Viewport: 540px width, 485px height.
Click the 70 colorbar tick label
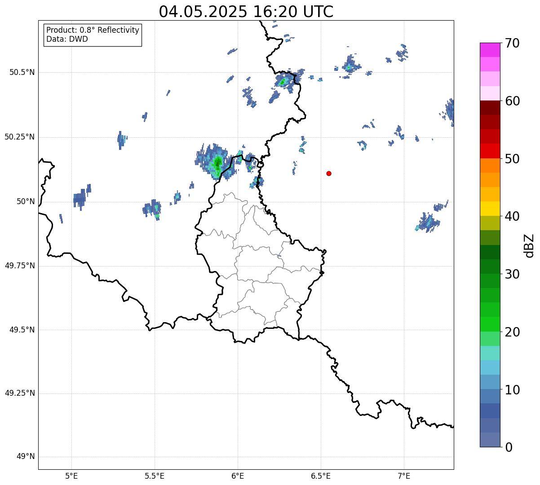[512, 43]
